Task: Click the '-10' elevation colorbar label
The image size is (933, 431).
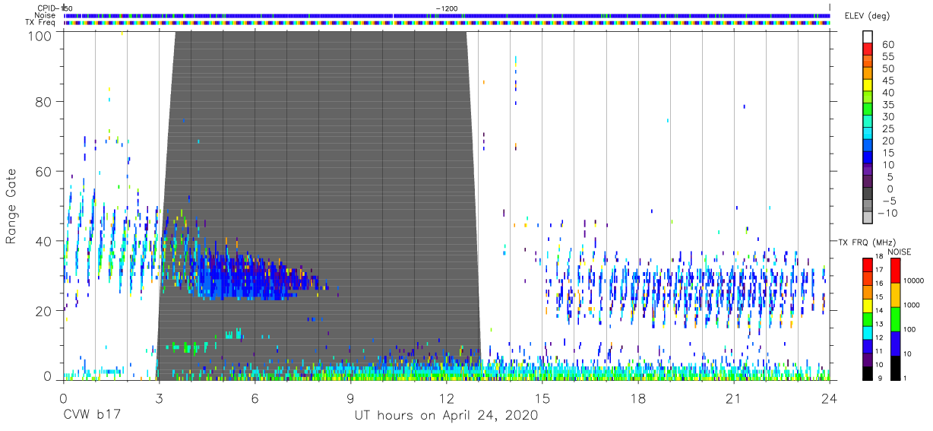Action: (x=887, y=214)
